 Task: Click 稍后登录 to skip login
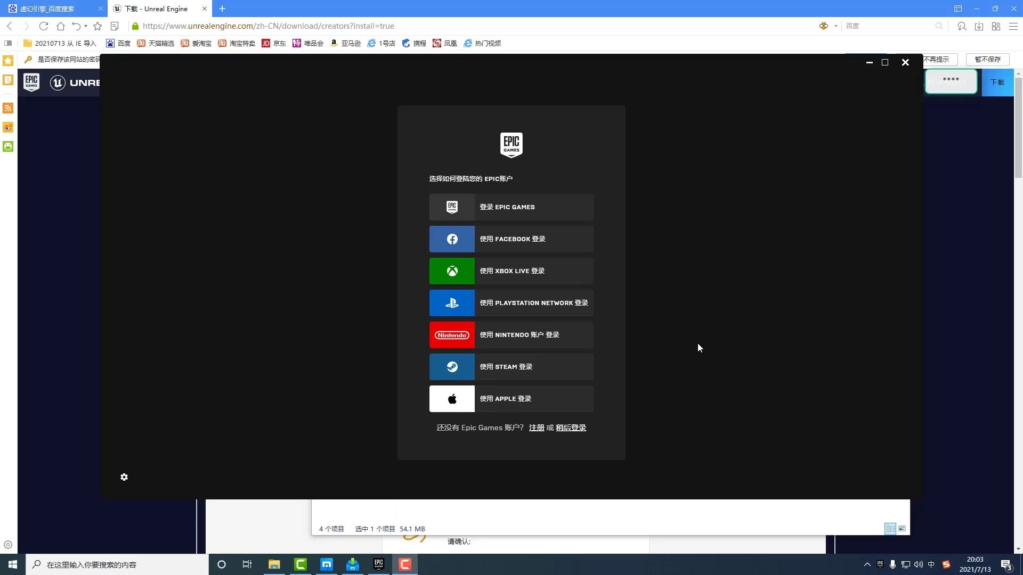[570, 428]
